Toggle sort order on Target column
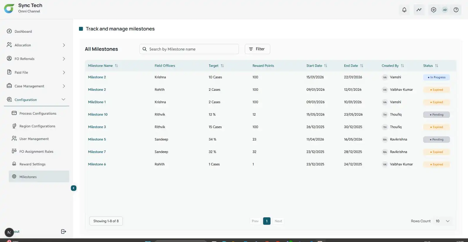The width and height of the screenshot is (468, 242). click(x=222, y=66)
